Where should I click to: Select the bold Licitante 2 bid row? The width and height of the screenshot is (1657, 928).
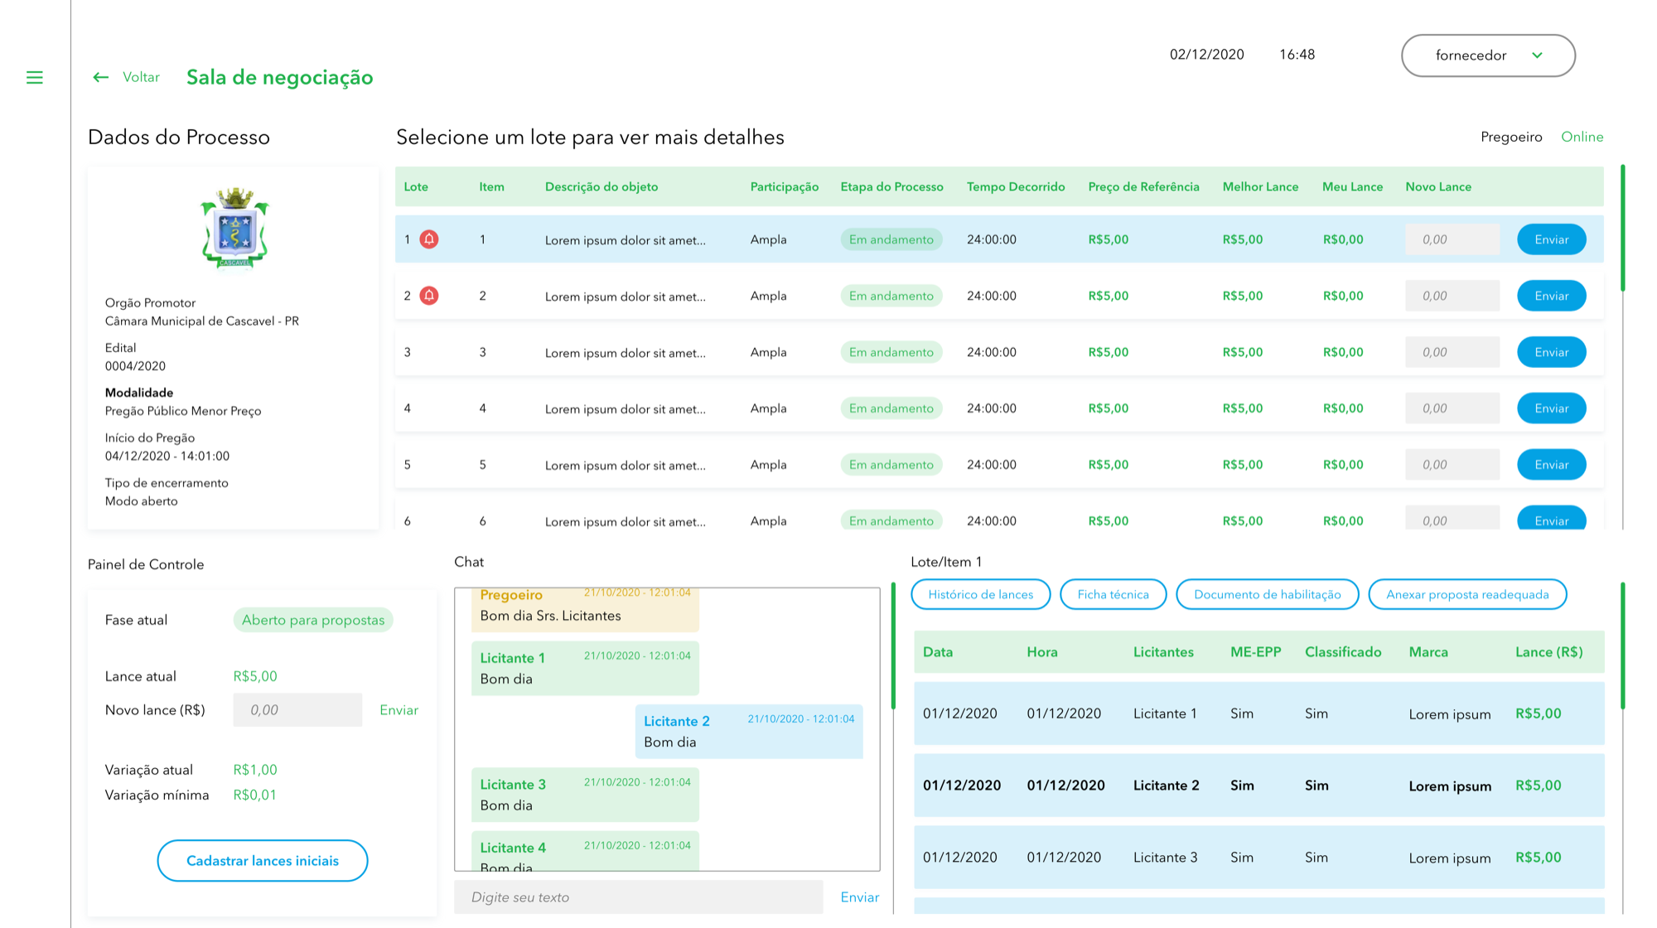[1259, 785]
